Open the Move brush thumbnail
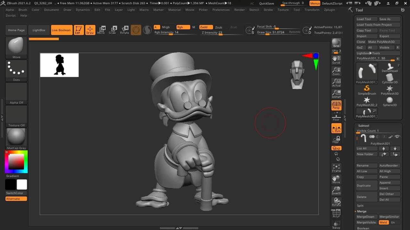The height and width of the screenshot is (230, 410). tap(16, 48)
